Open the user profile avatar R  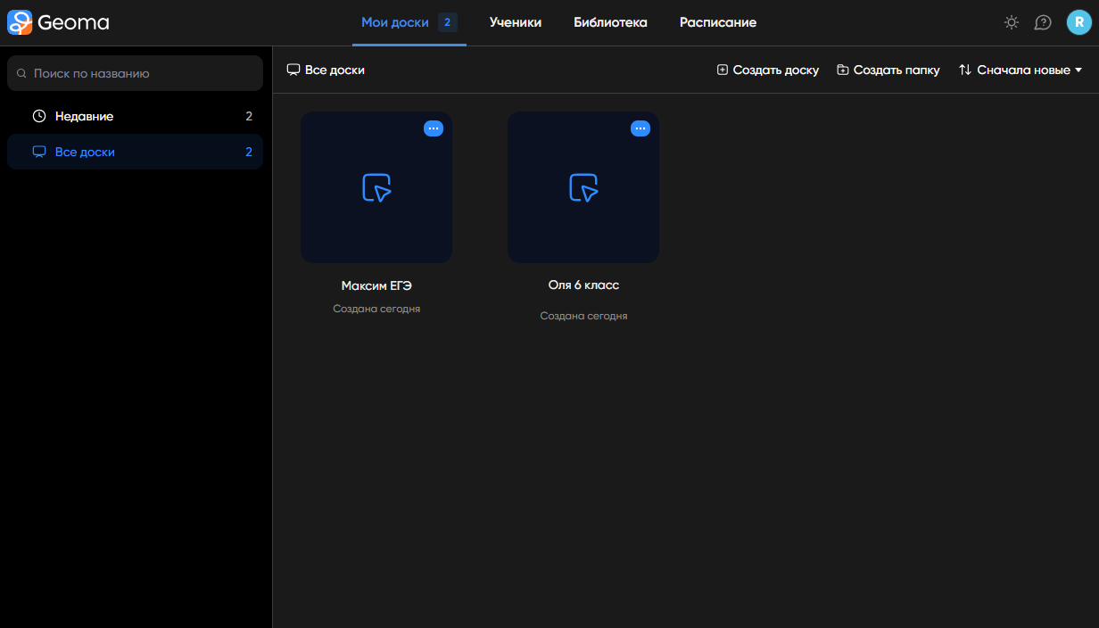(1079, 22)
